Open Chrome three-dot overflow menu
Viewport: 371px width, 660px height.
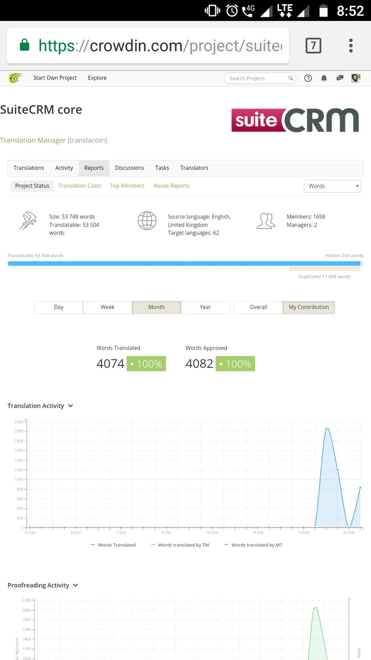click(351, 45)
